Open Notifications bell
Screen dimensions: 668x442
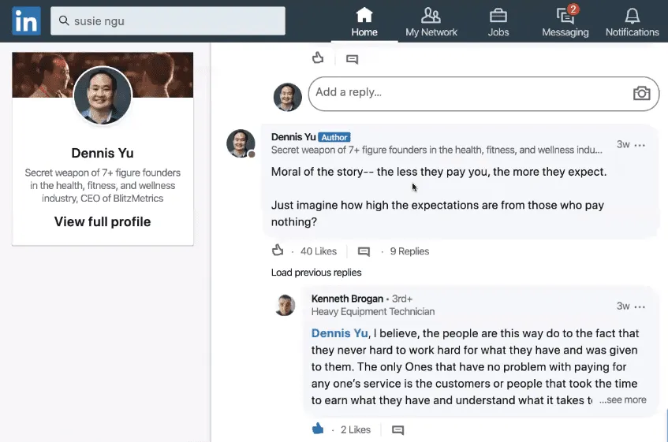632,22
